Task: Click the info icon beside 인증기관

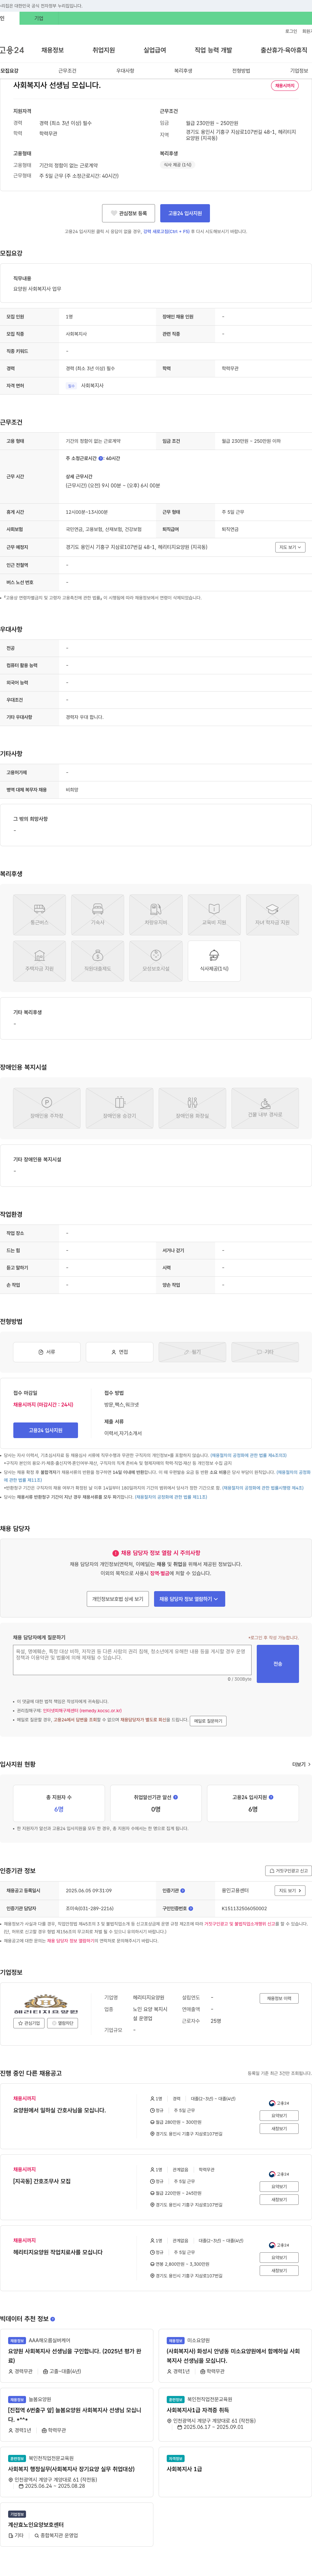Action: [x=182, y=1891]
